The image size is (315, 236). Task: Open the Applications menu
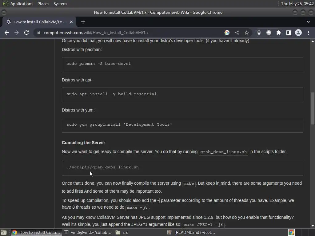click(22, 4)
